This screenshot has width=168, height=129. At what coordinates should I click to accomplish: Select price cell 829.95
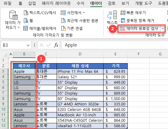pos(116,72)
